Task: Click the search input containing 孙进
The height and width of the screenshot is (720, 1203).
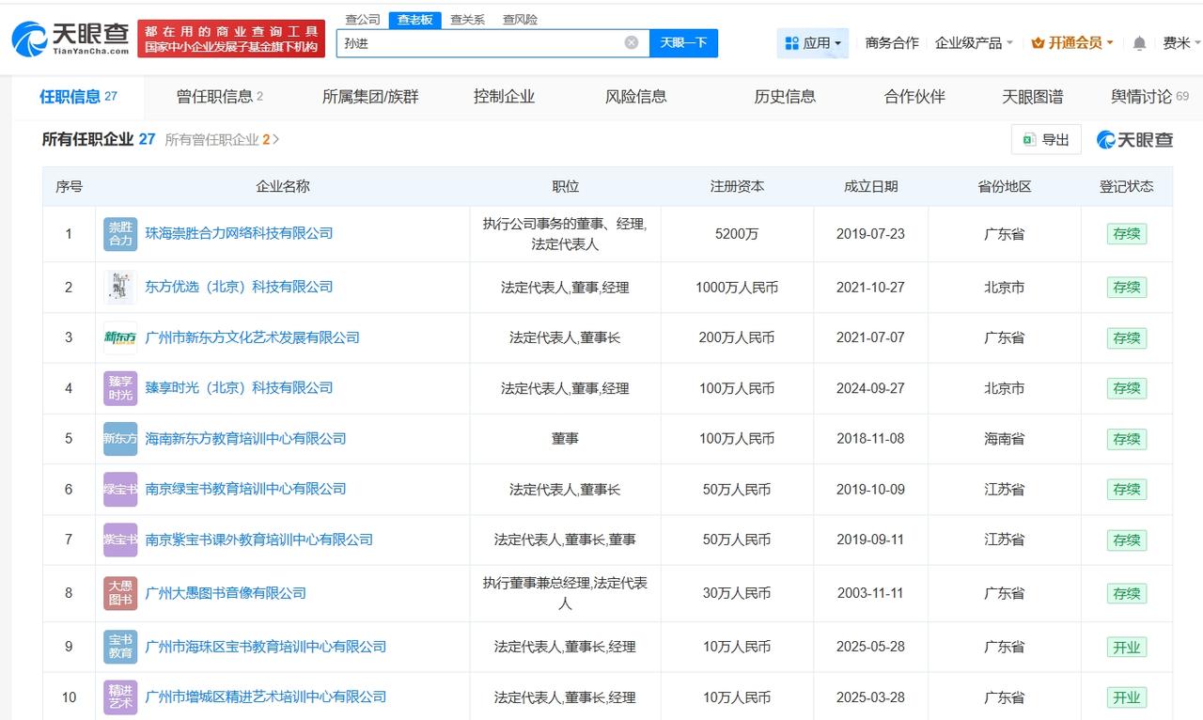Action: coord(489,42)
